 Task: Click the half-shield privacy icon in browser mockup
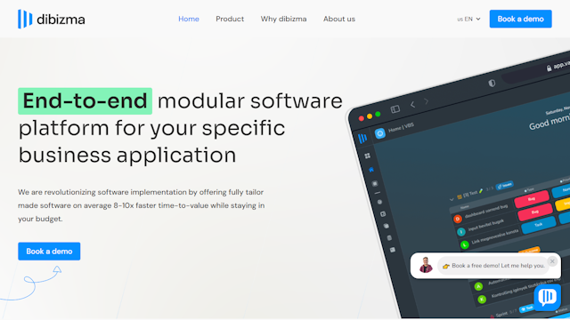coord(492,83)
